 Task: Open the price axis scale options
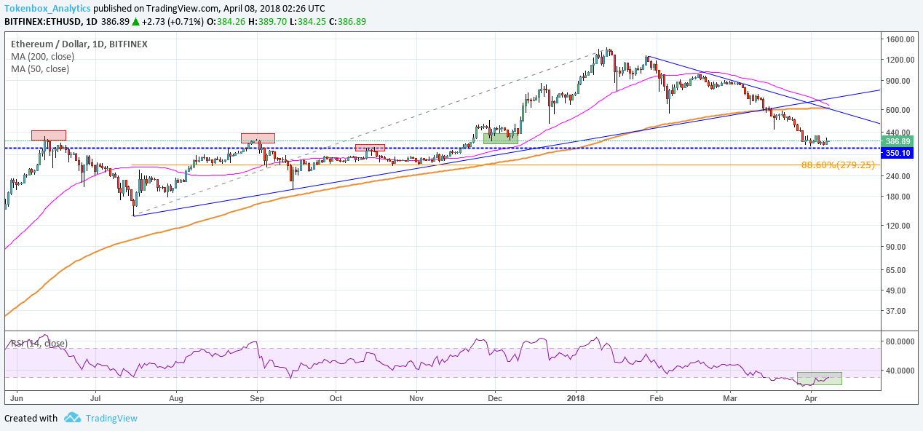click(898, 218)
